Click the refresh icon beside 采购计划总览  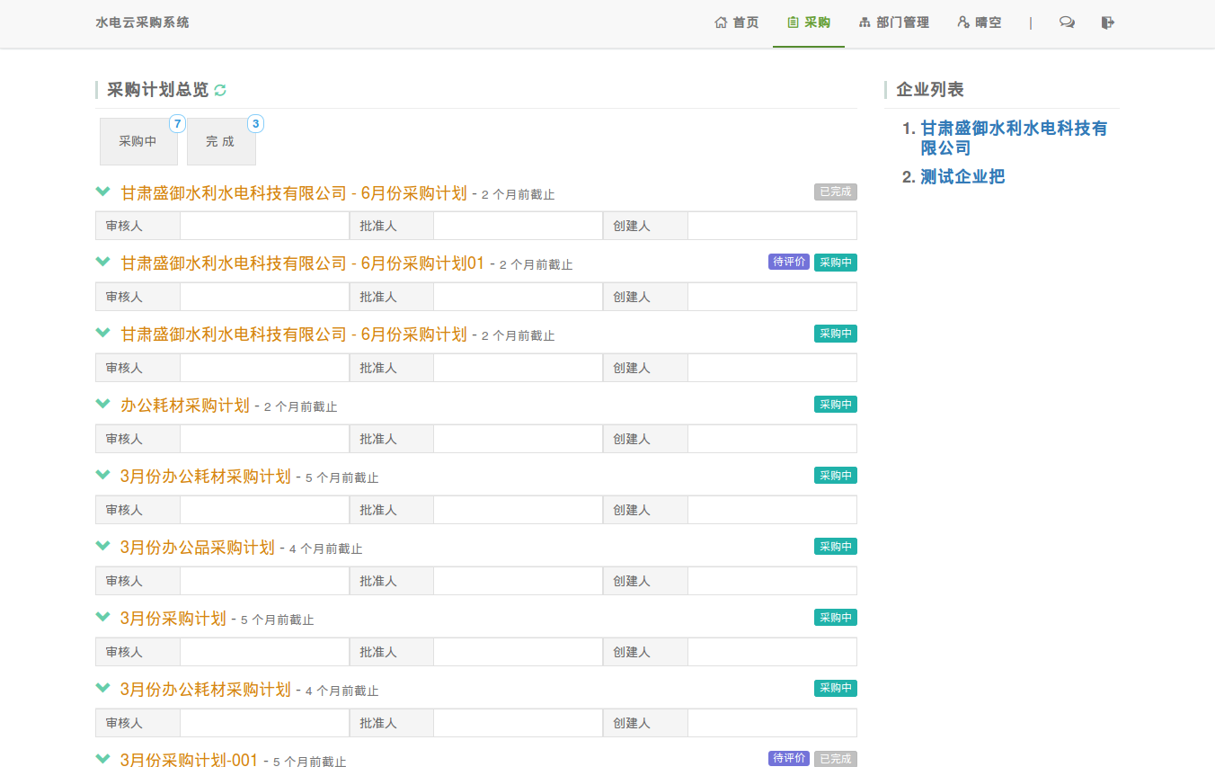[220, 90]
